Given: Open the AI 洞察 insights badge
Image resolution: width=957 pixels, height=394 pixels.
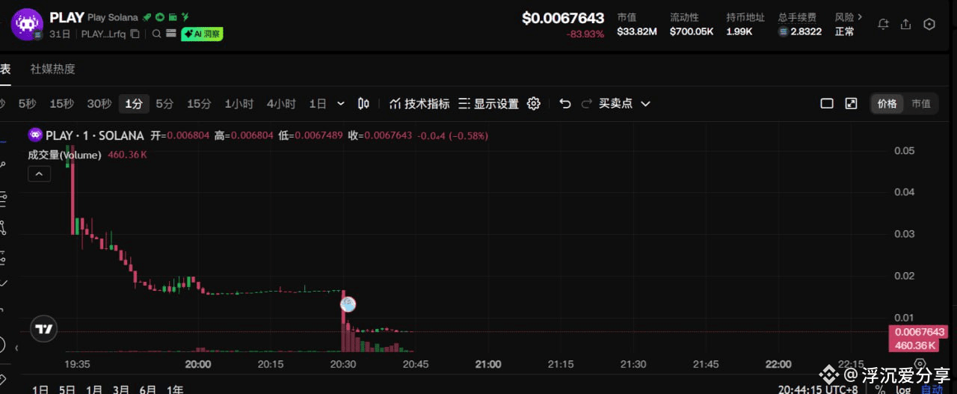Looking at the screenshot, I should 202,34.
